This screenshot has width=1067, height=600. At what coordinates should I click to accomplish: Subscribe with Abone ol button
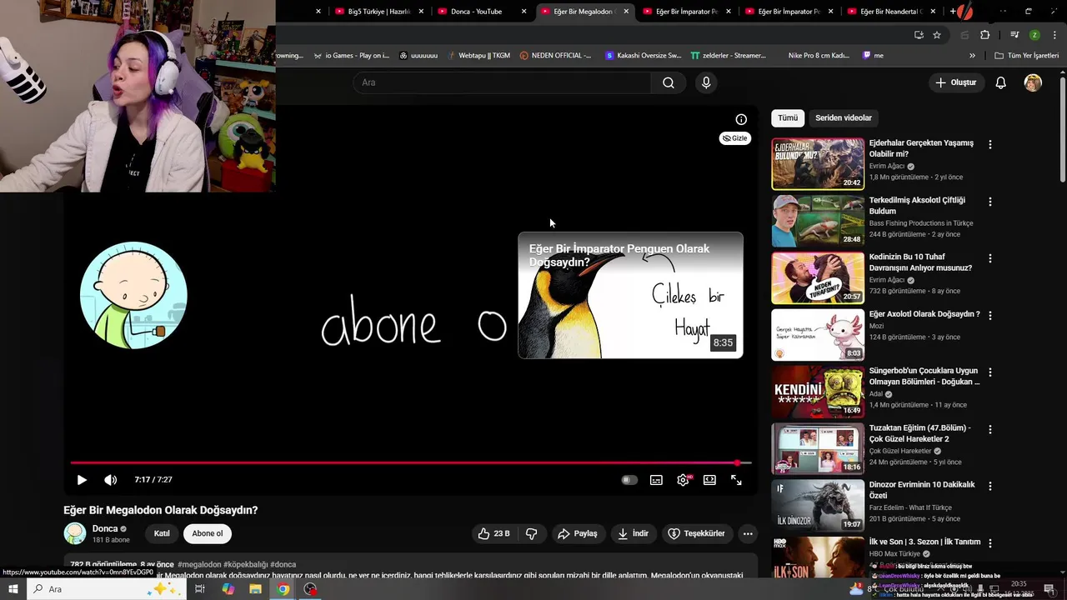(208, 533)
